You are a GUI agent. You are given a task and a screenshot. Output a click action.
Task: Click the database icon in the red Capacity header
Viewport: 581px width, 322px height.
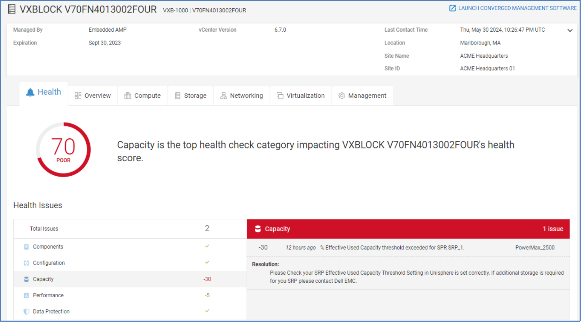[258, 229]
